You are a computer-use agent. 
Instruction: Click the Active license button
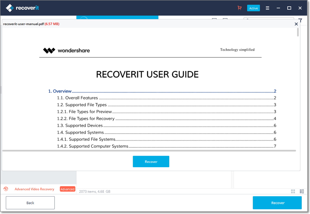click(x=253, y=8)
